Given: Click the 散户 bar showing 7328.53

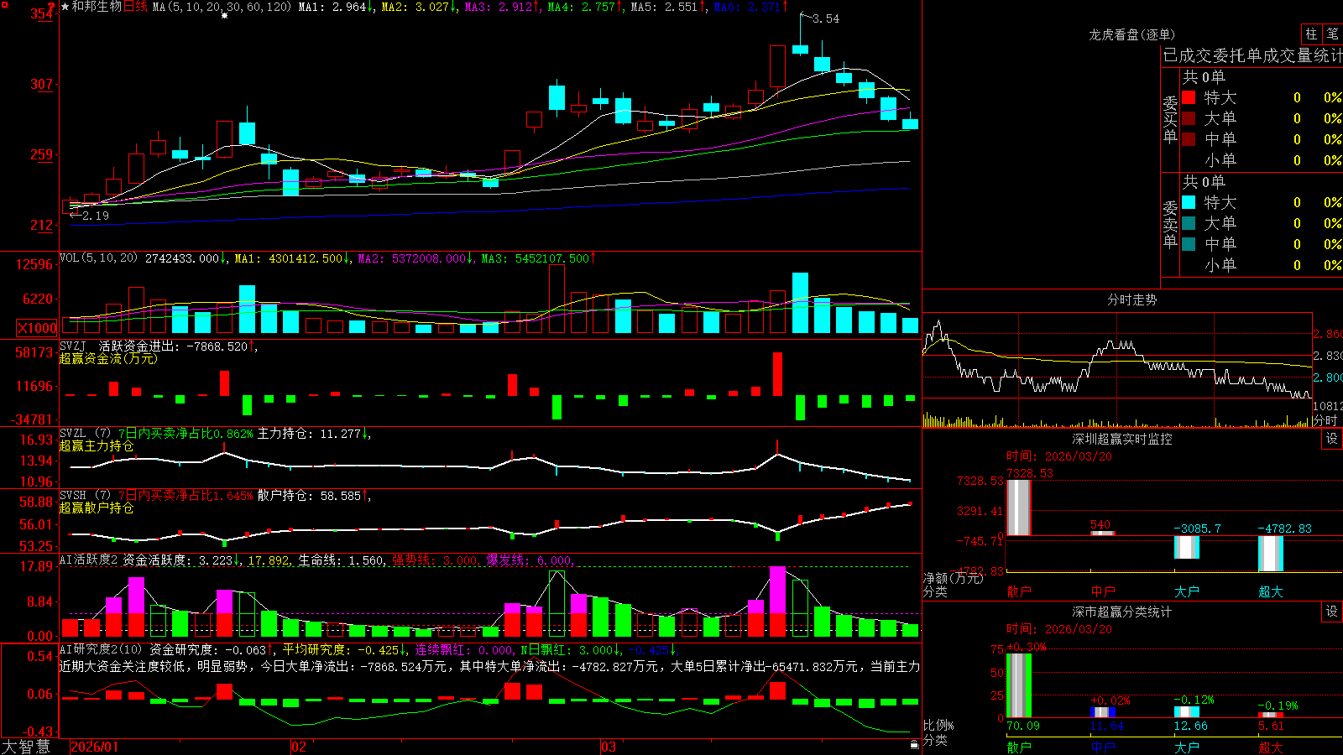Looking at the screenshot, I should click(1018, 508).
